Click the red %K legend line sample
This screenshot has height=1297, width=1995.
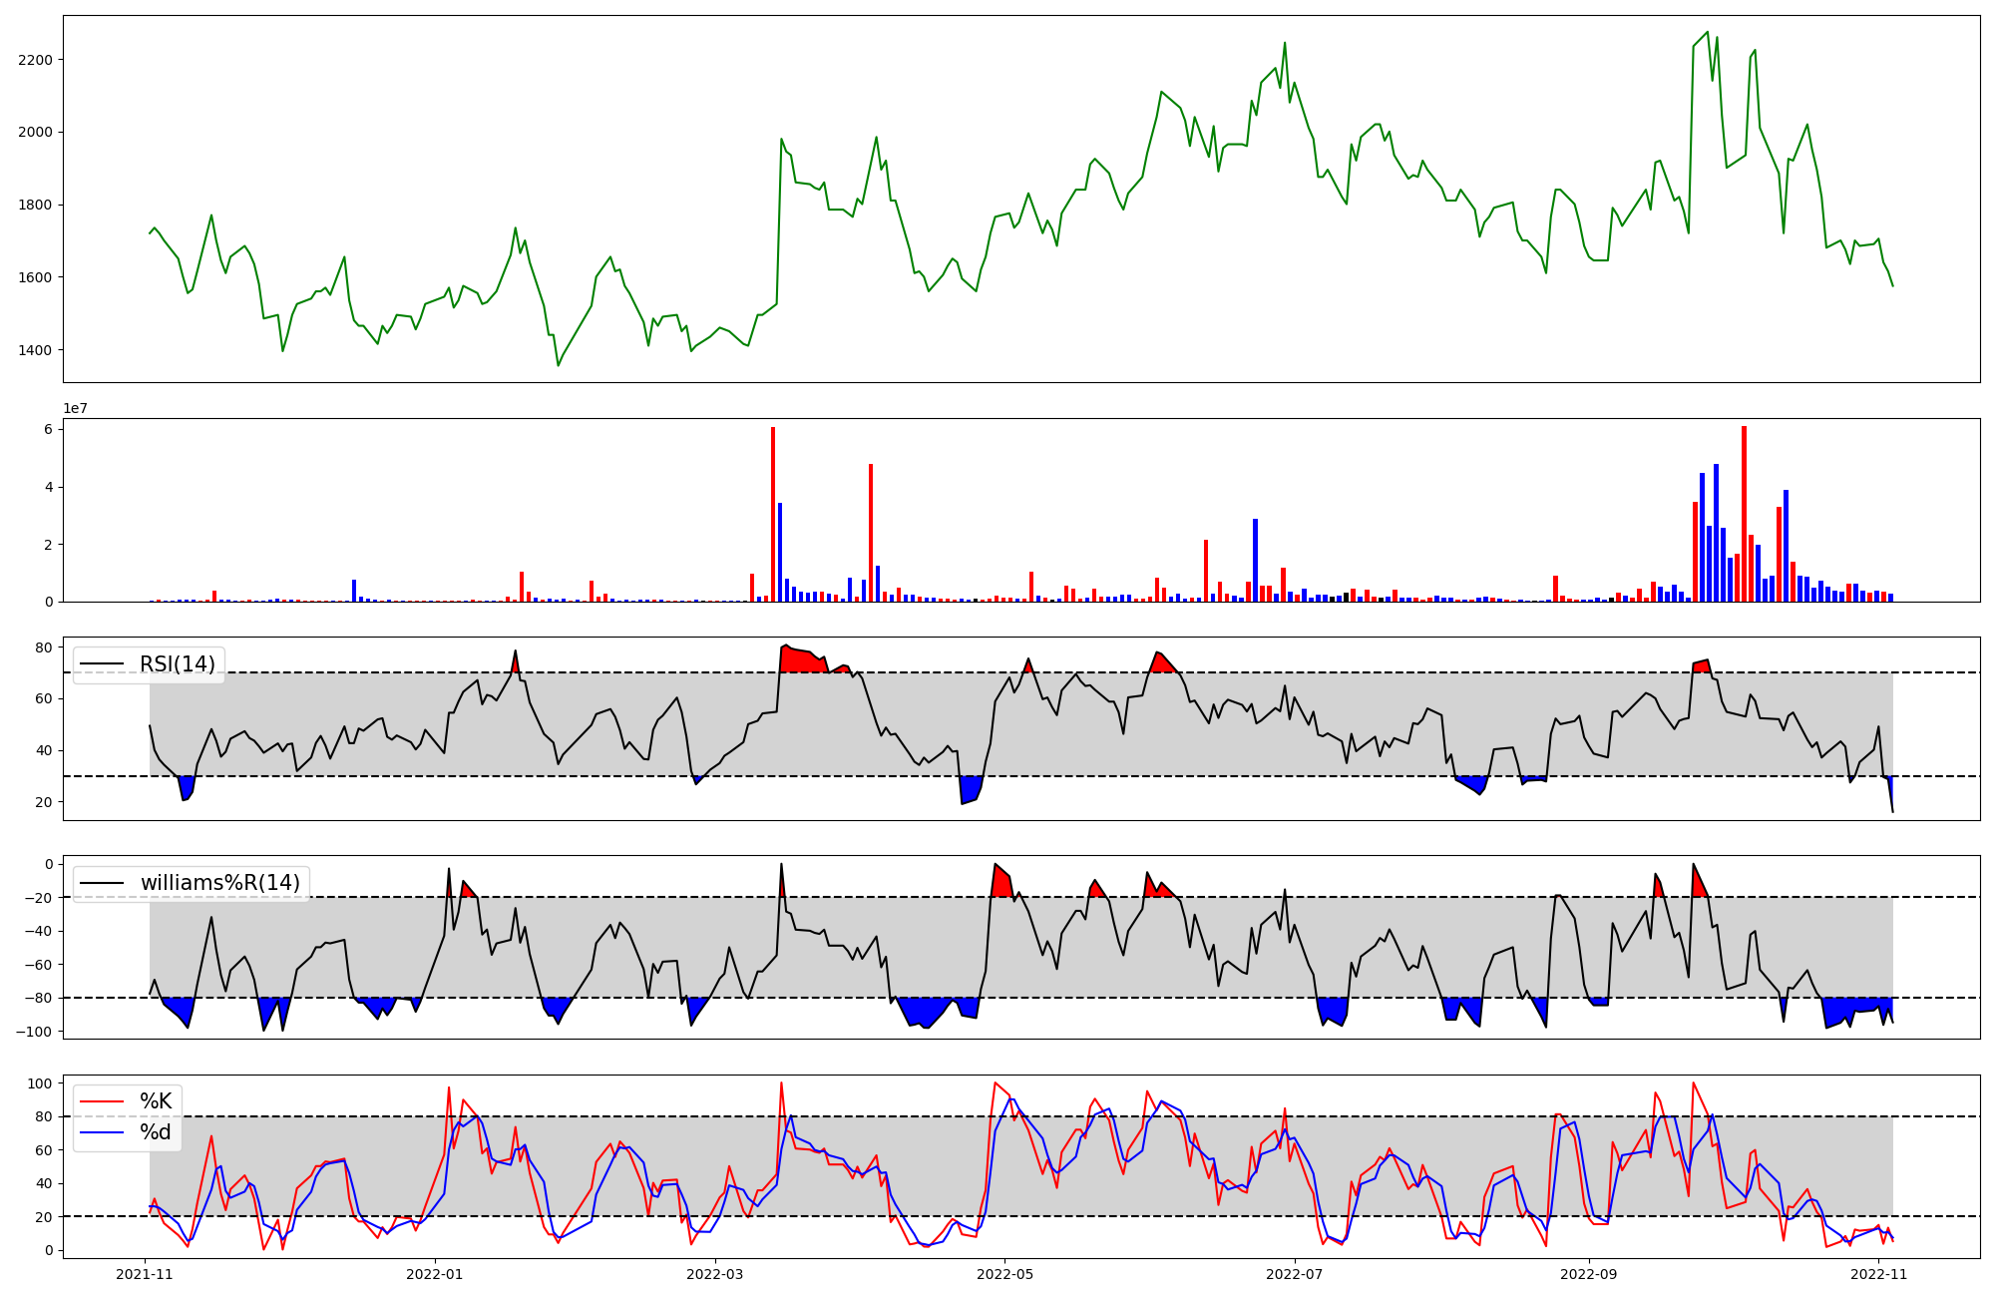pyautogui.click(x=102, y=1101)
